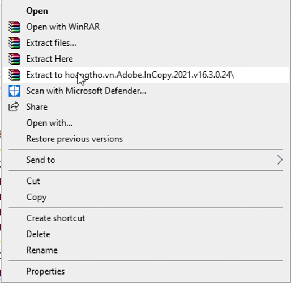Choose Extract files... option
Screen dimensions: 291x283
tap(145, 43)
